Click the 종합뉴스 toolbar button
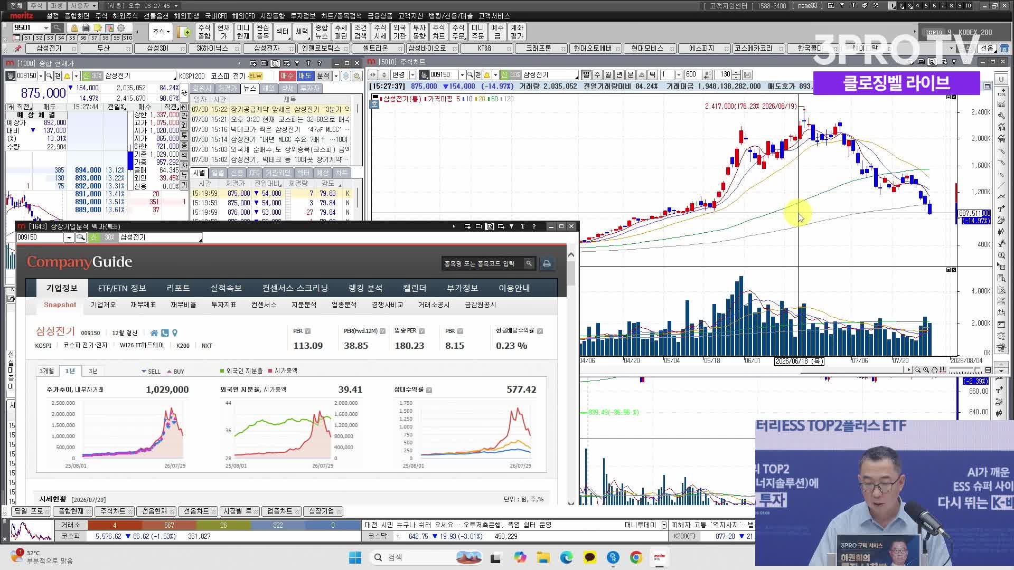 click(322, 32)
